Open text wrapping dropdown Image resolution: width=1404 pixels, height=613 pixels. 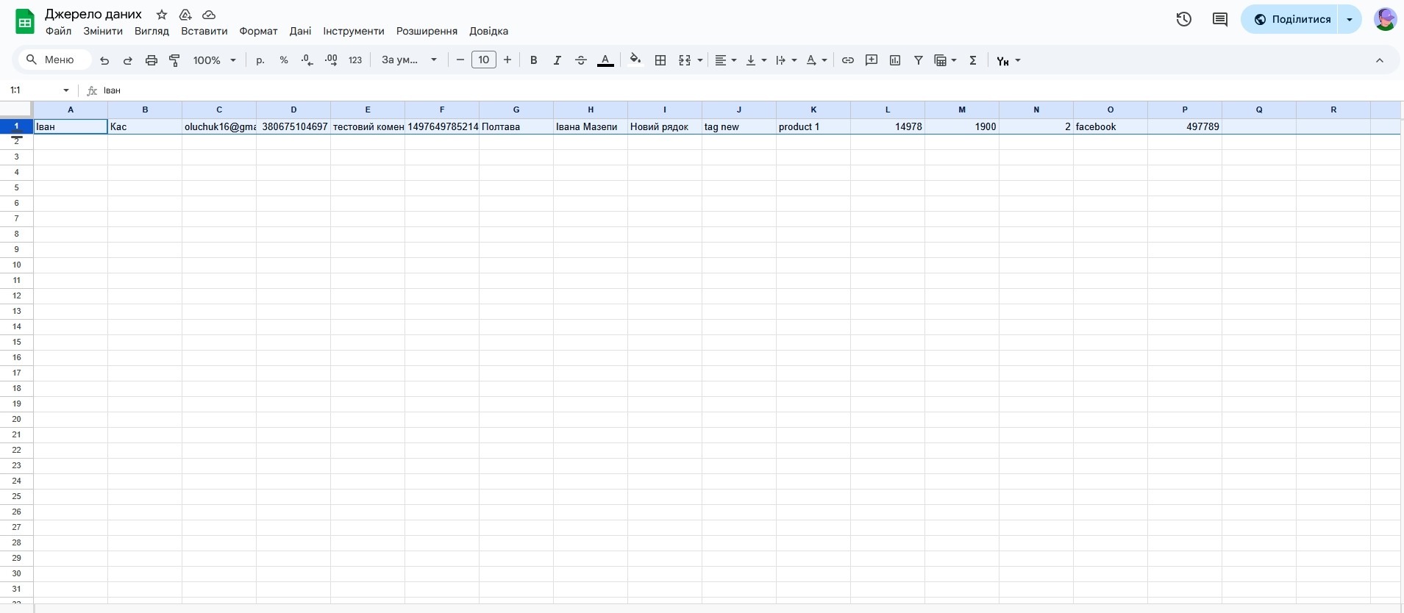pyautogui.click(x=786, y=60)
